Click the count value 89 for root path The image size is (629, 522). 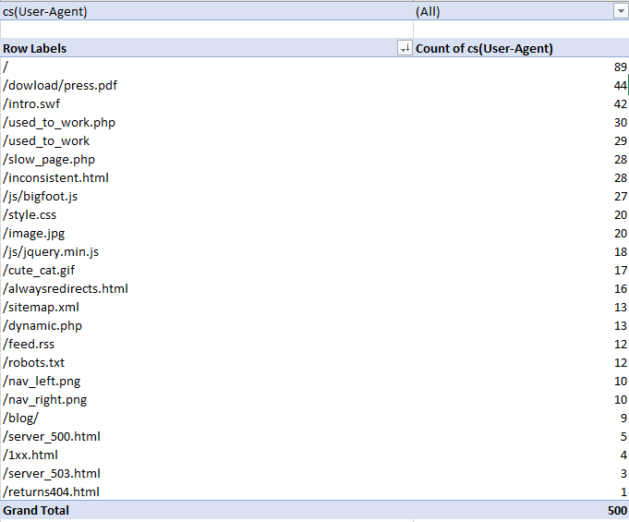620,67
